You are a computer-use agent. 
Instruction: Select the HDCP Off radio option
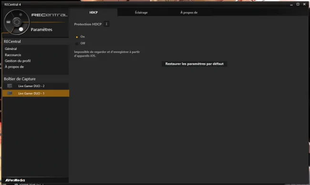(77, 44)
